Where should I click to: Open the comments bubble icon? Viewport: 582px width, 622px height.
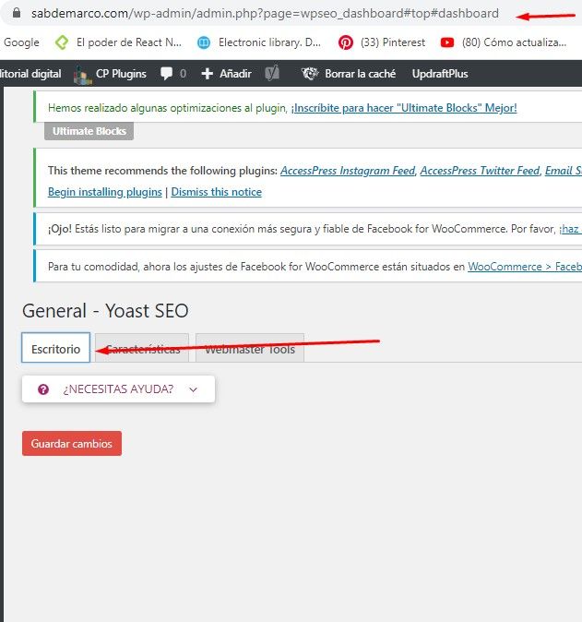click(167, 74)
